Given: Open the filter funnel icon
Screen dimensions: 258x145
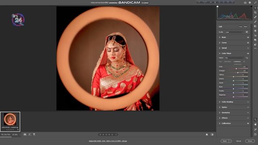Looking at the screenshot, I should [34, 135].
